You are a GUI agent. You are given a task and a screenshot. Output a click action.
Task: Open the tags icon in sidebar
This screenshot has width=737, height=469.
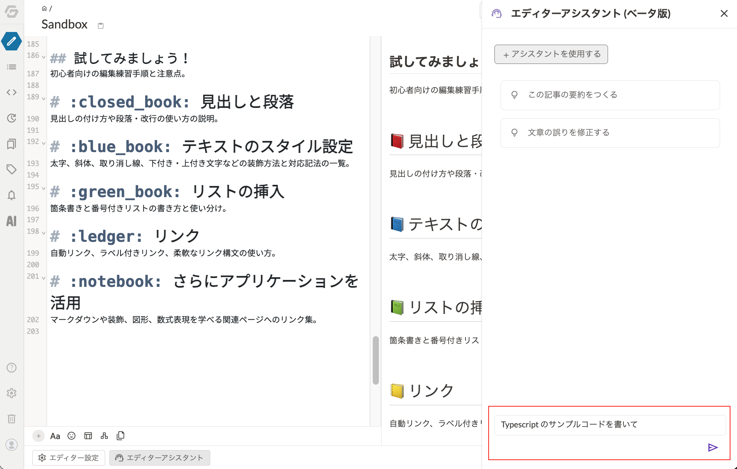pos(12,169)
